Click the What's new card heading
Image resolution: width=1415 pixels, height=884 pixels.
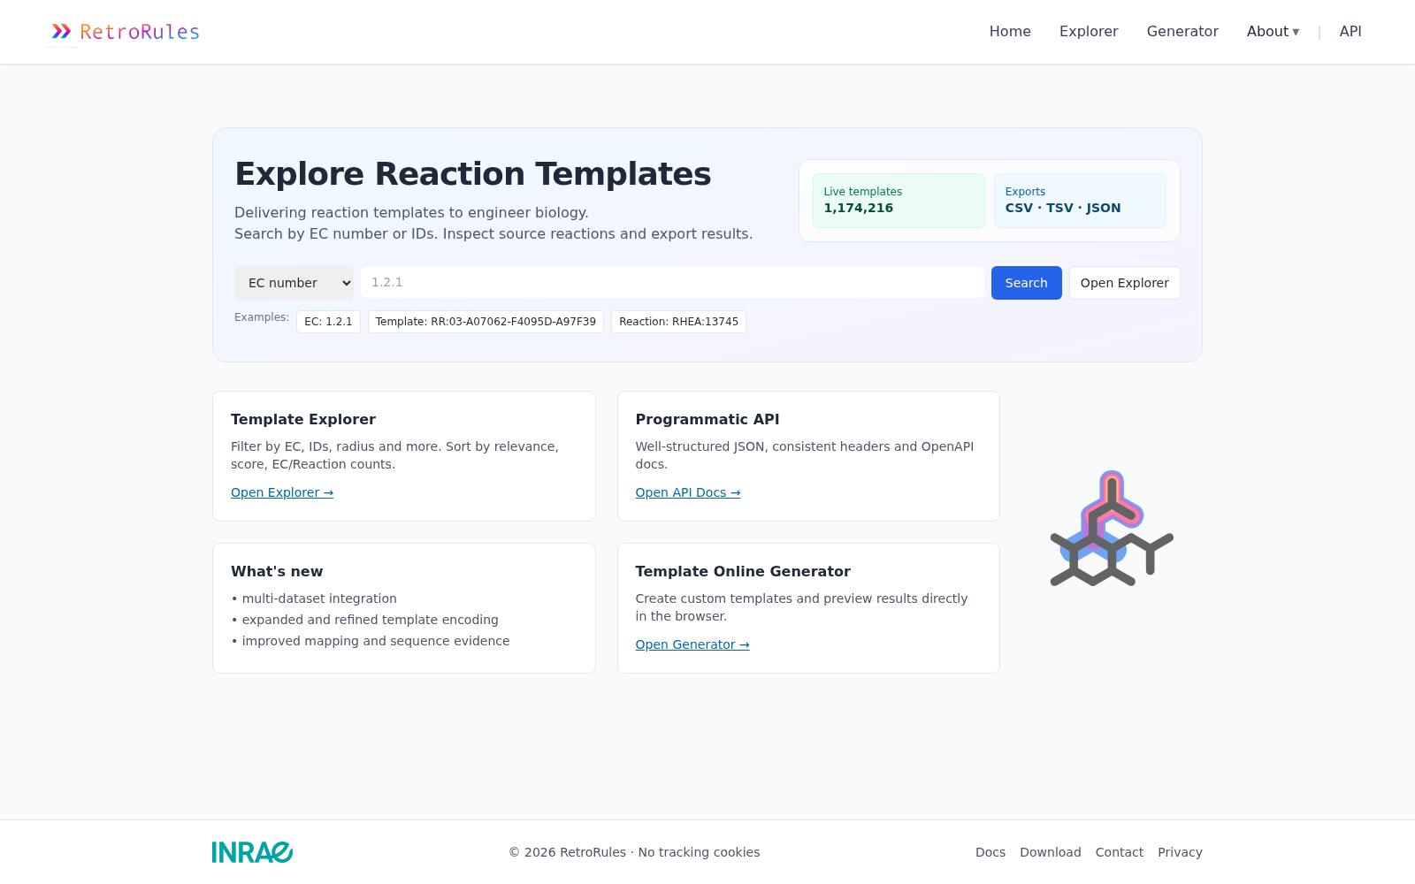277,571
